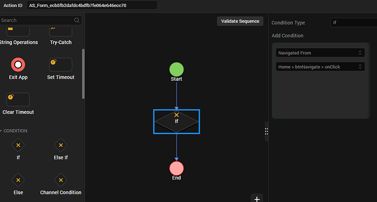Add an If condition from palette
The width and height of the screenshot is (377, 202).
[x=18, y=145]
